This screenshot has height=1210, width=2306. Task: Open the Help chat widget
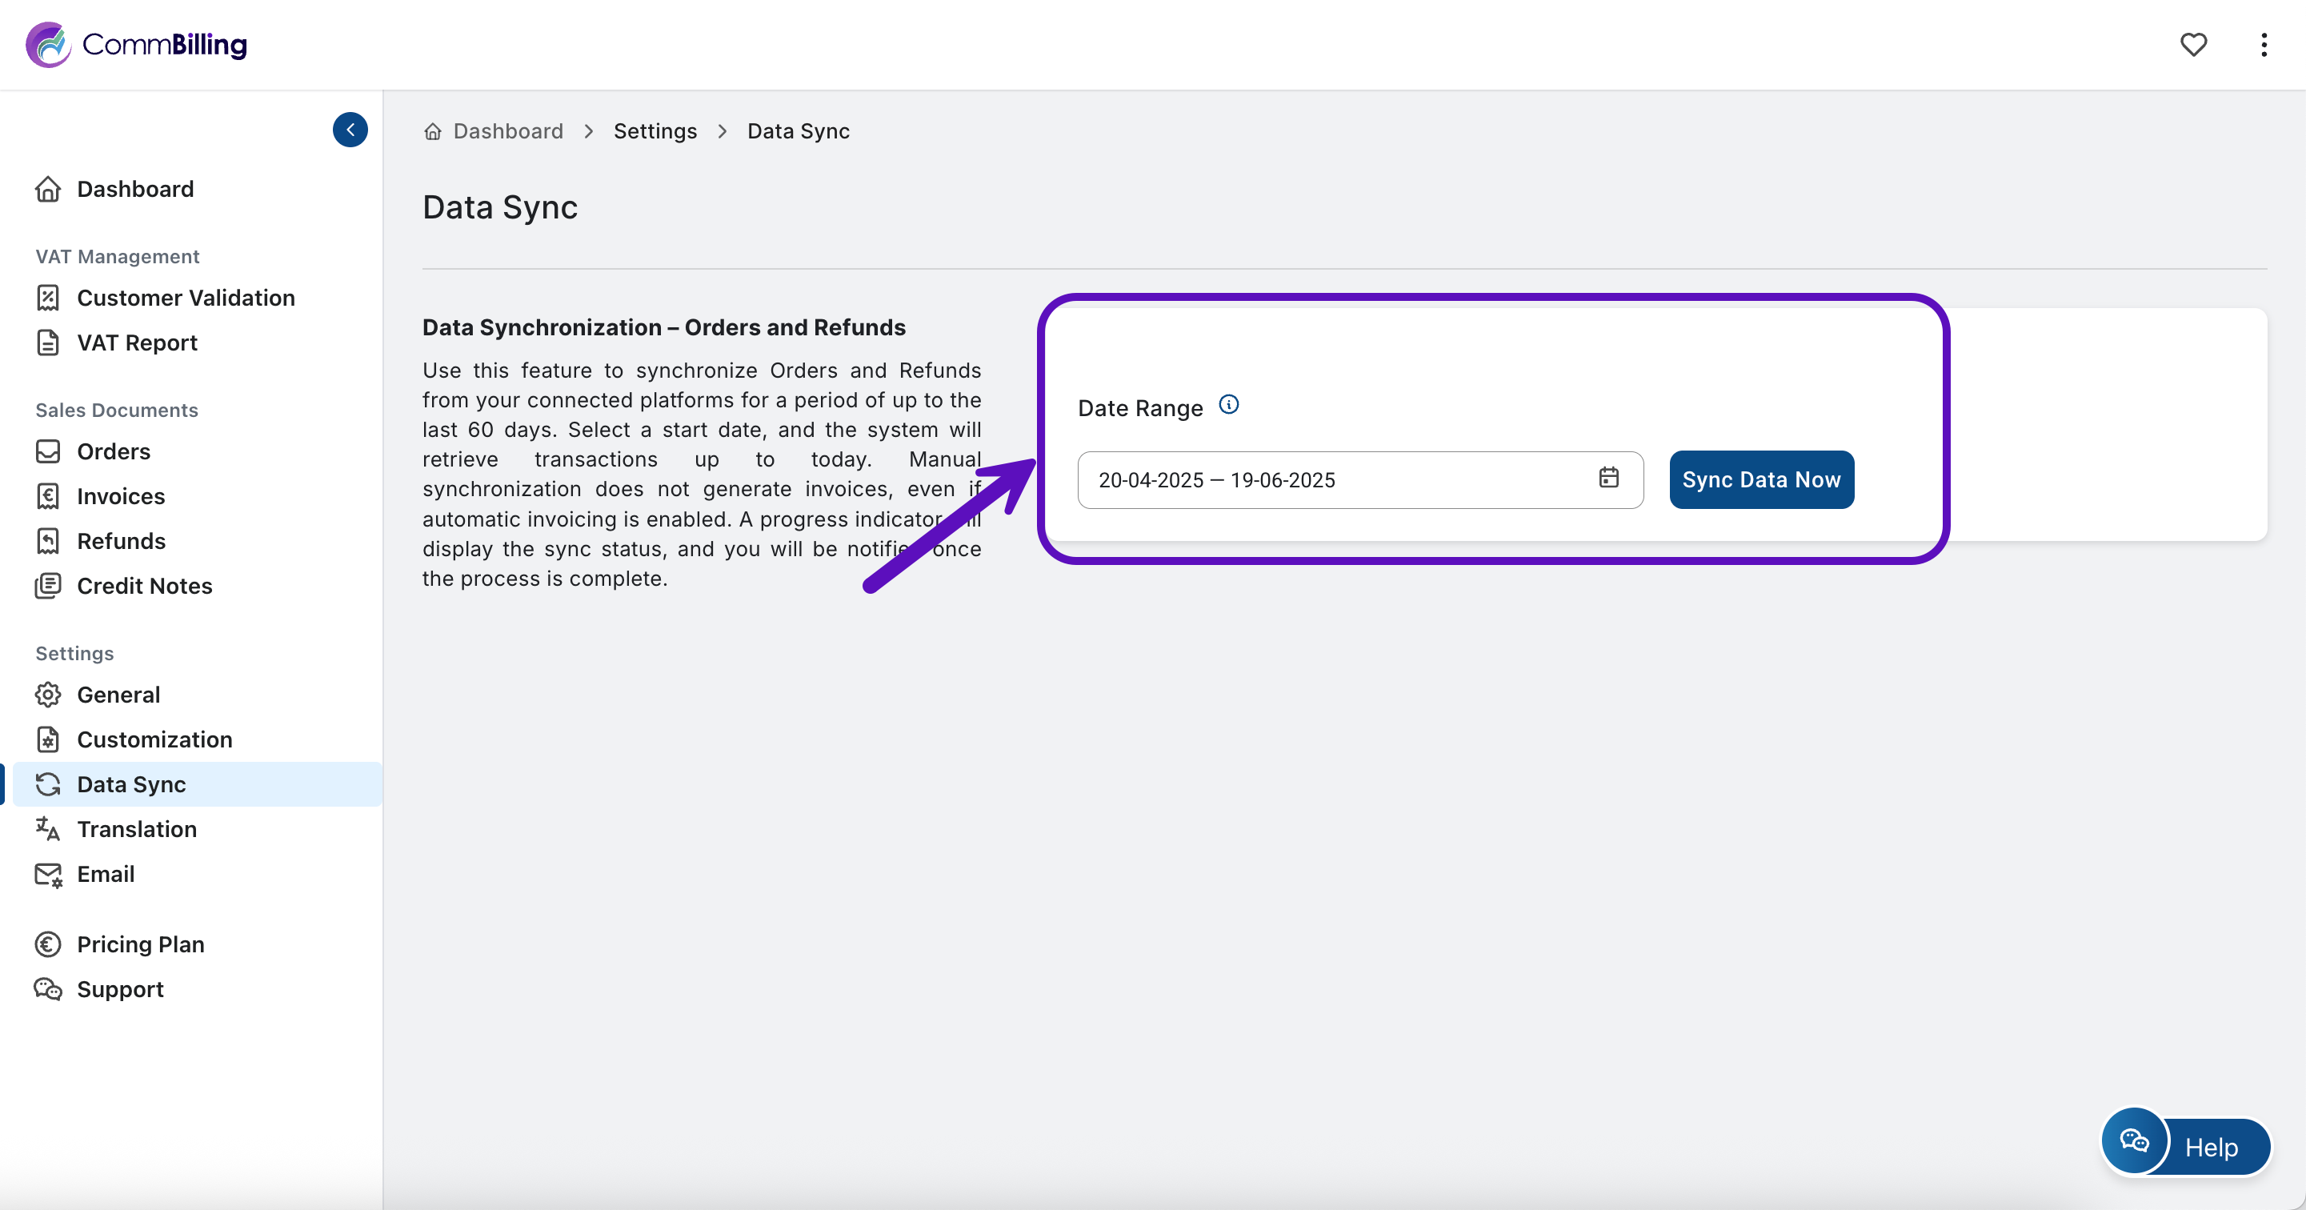pos(2185,1145)
